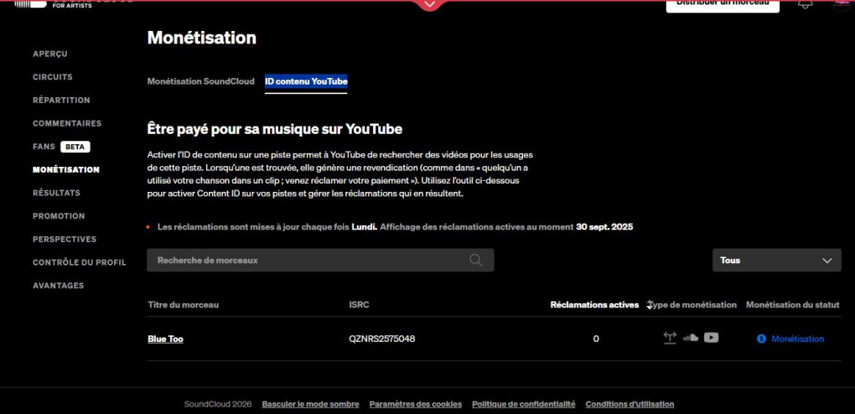The width and height of the screenshot is (855, 414).
Task: Open Promotion in the sidebar
Action: 59,216
